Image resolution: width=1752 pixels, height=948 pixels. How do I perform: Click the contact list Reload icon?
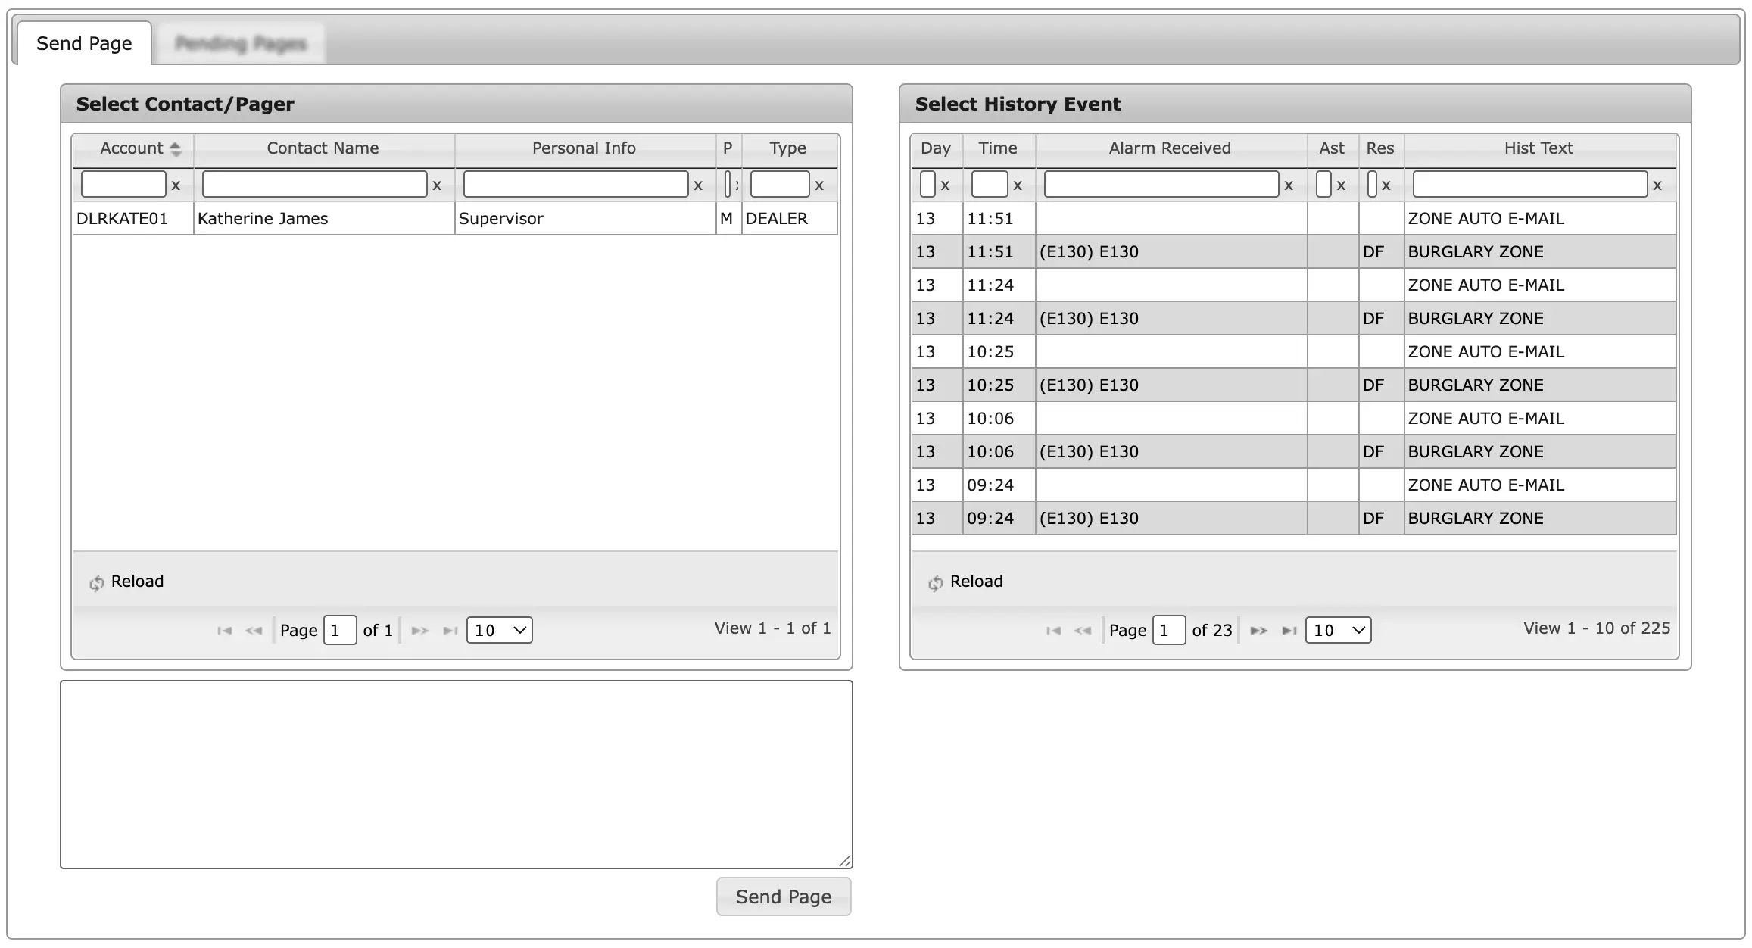point(97,583)
